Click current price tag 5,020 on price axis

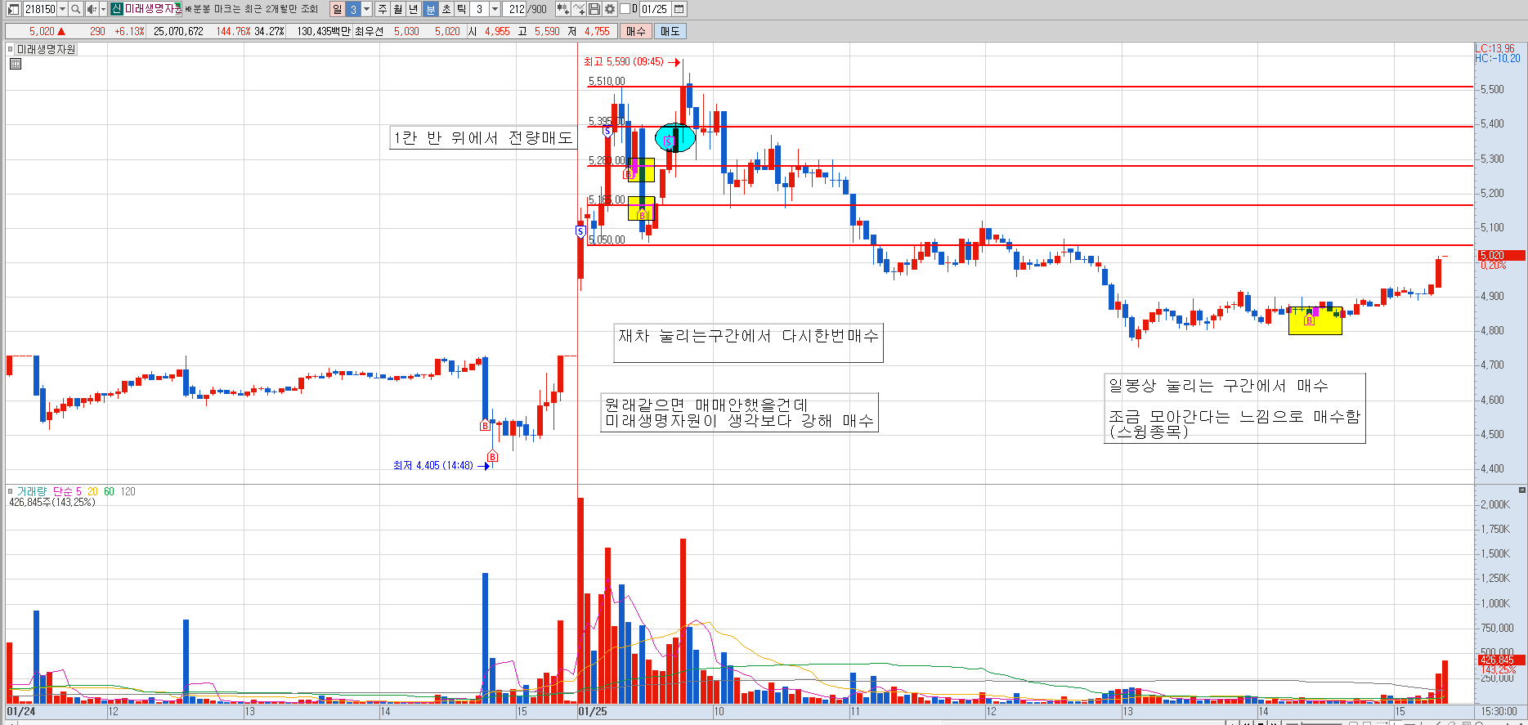(x=1501, y=255)
